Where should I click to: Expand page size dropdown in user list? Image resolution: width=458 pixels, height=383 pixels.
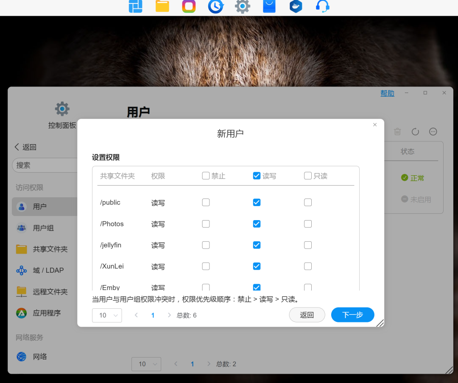click(146, 364)
